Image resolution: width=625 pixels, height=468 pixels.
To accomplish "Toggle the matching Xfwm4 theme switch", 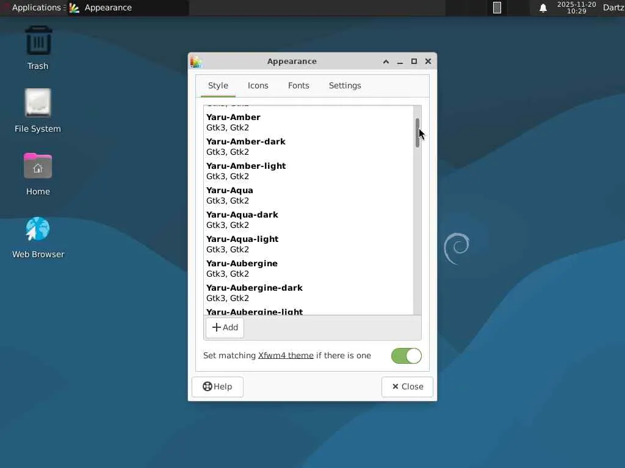I will [406, 356].
